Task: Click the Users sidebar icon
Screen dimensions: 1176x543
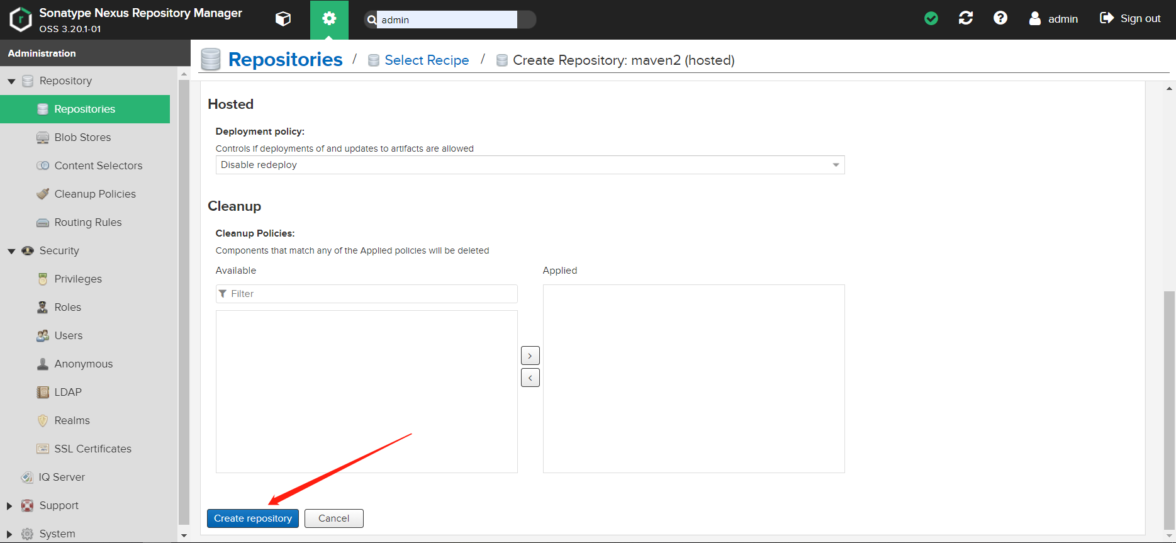Action: 43,335
